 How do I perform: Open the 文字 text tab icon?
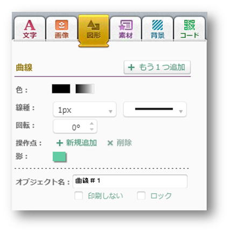[30, 25]
